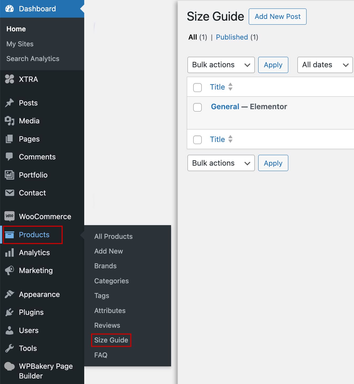Select Size Guide in Products submenu
The image size is (354, 384).
pos(111,340)
